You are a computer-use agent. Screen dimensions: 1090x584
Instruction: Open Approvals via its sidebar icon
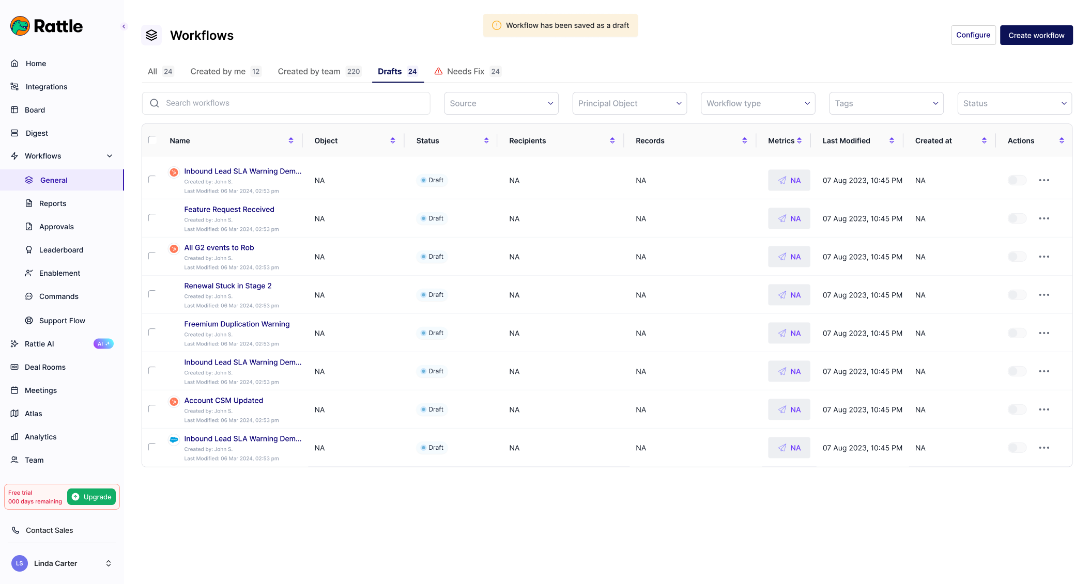[x=29, y=227]
